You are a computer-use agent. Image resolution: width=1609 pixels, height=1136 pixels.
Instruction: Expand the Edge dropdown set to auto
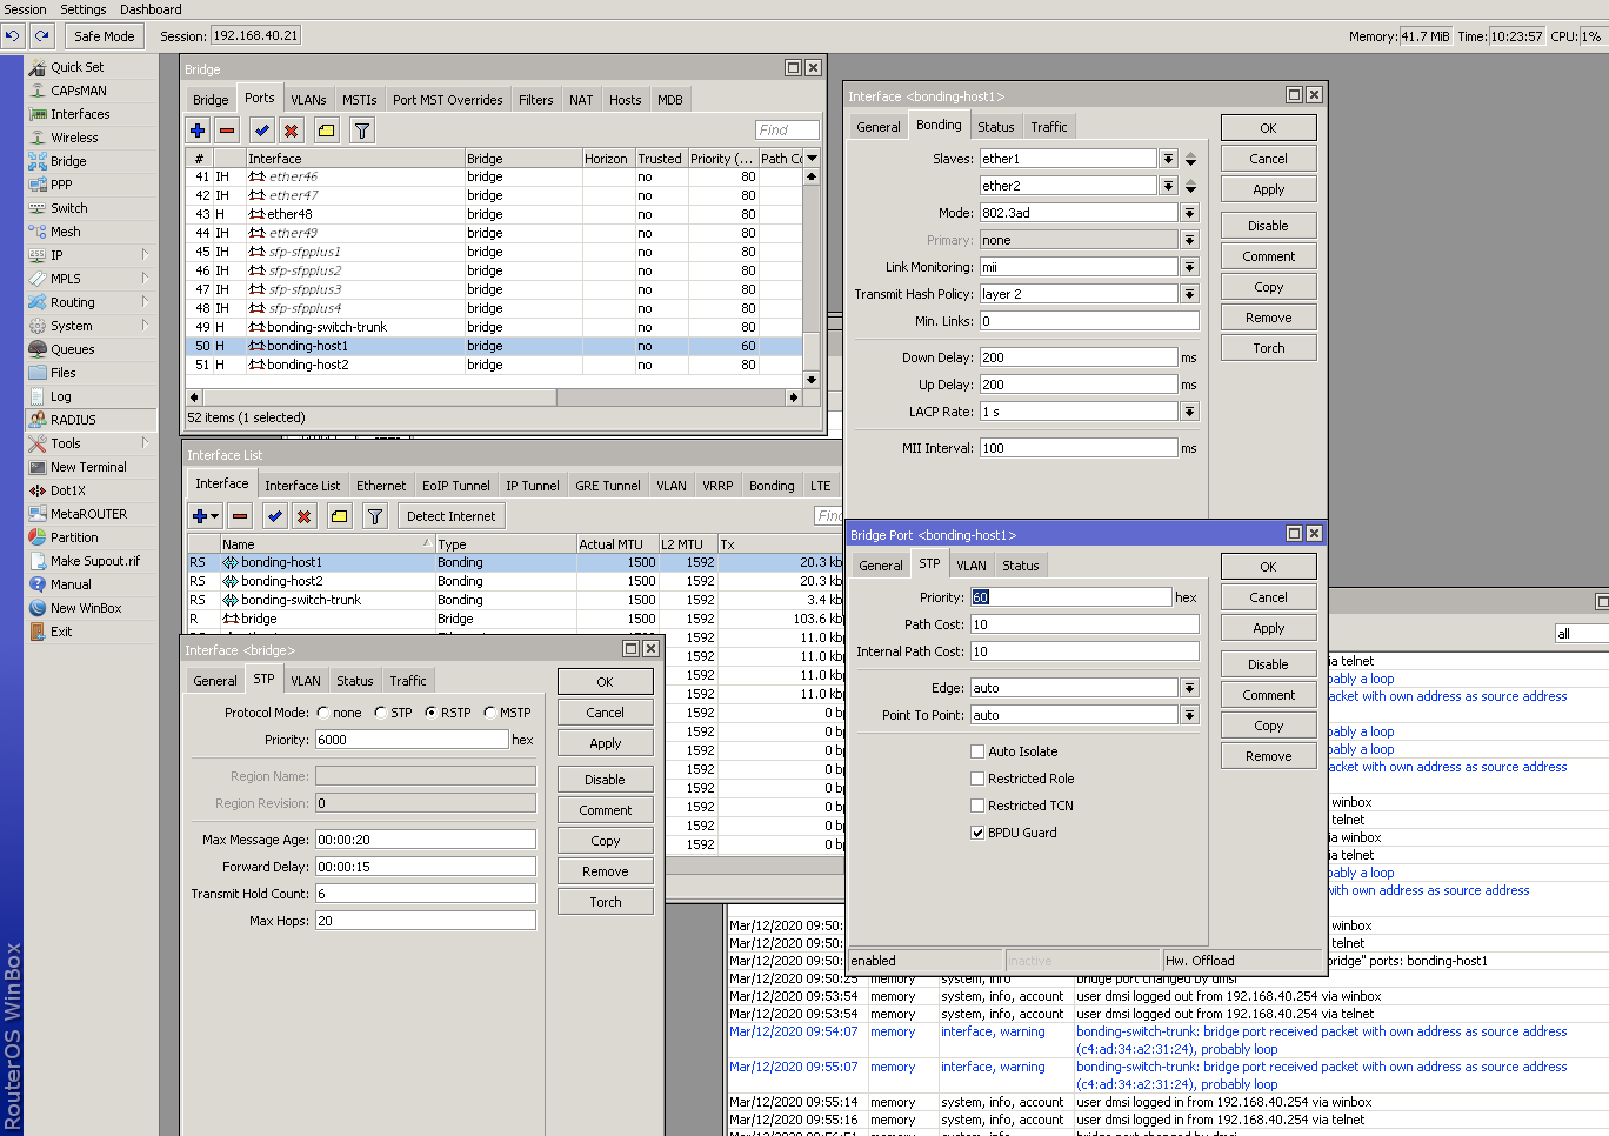(1189, 687)
